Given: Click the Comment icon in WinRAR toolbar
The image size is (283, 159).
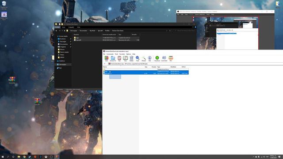Looking at the screenshot, I should point(164,59).
